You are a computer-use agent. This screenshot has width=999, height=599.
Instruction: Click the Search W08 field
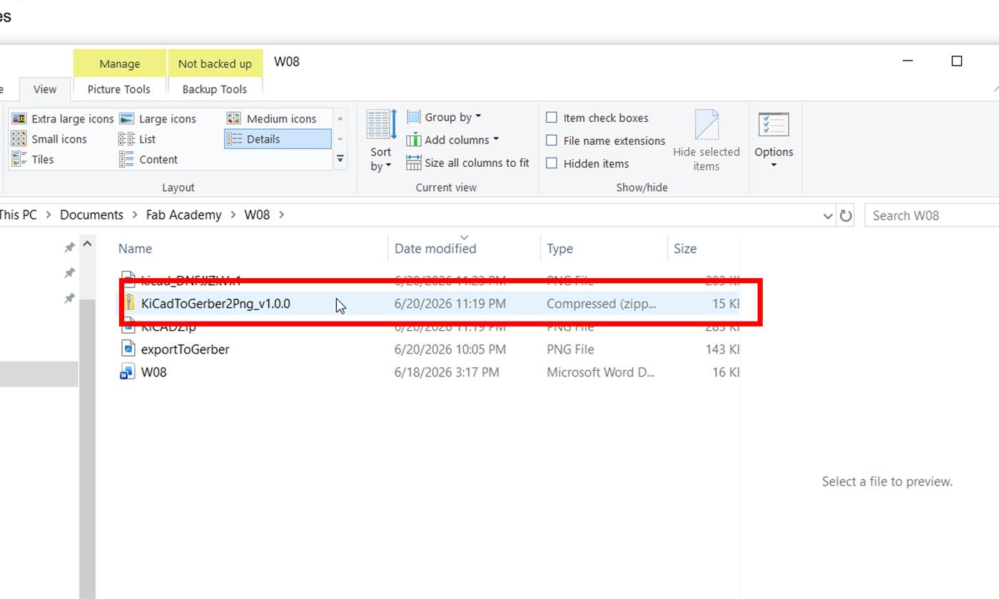(931, 215)
